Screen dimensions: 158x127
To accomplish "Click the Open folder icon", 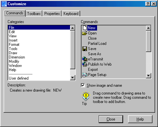I will 85,33.
